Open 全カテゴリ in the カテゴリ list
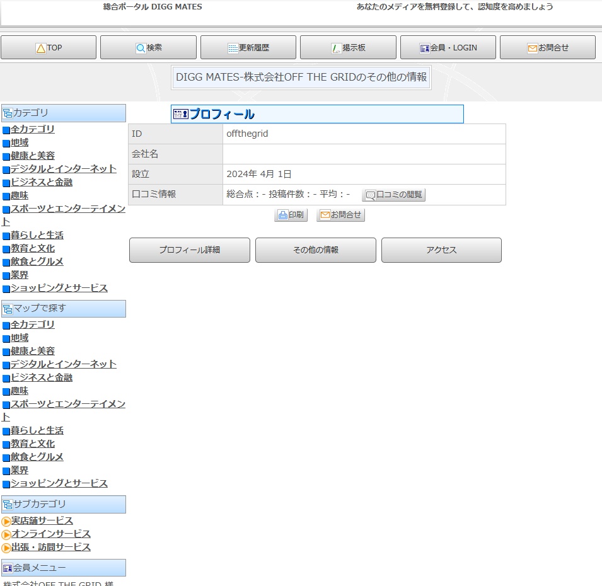The width and height of the screenshot is (602, 586). click(33, 129)
